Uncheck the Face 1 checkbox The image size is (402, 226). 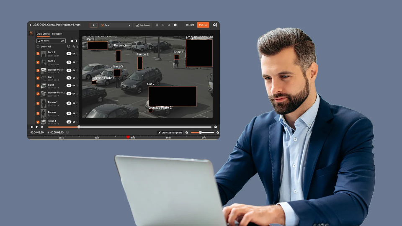(38, 54)
